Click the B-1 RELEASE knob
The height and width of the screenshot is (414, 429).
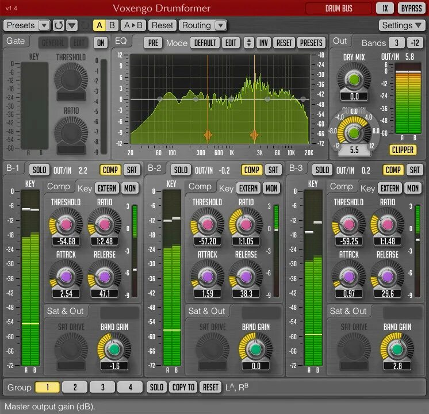tap(105, 277)
